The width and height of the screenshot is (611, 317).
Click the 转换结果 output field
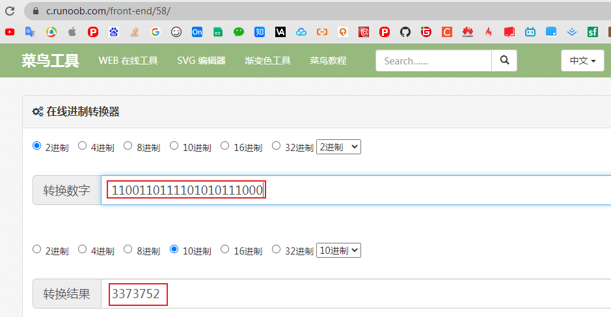click(356, 294)
